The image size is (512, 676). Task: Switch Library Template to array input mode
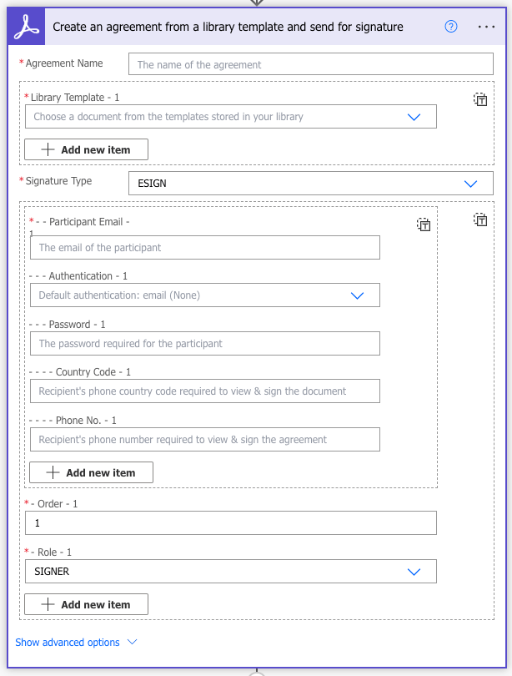tap(480, 99)
